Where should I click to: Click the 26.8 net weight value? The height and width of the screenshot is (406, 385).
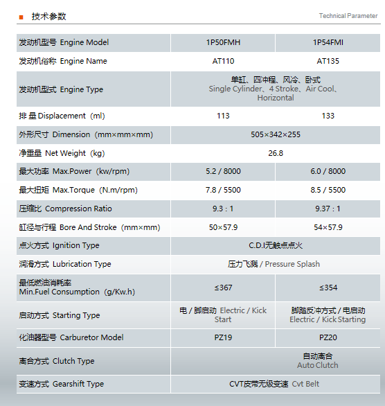click(276, 153)
